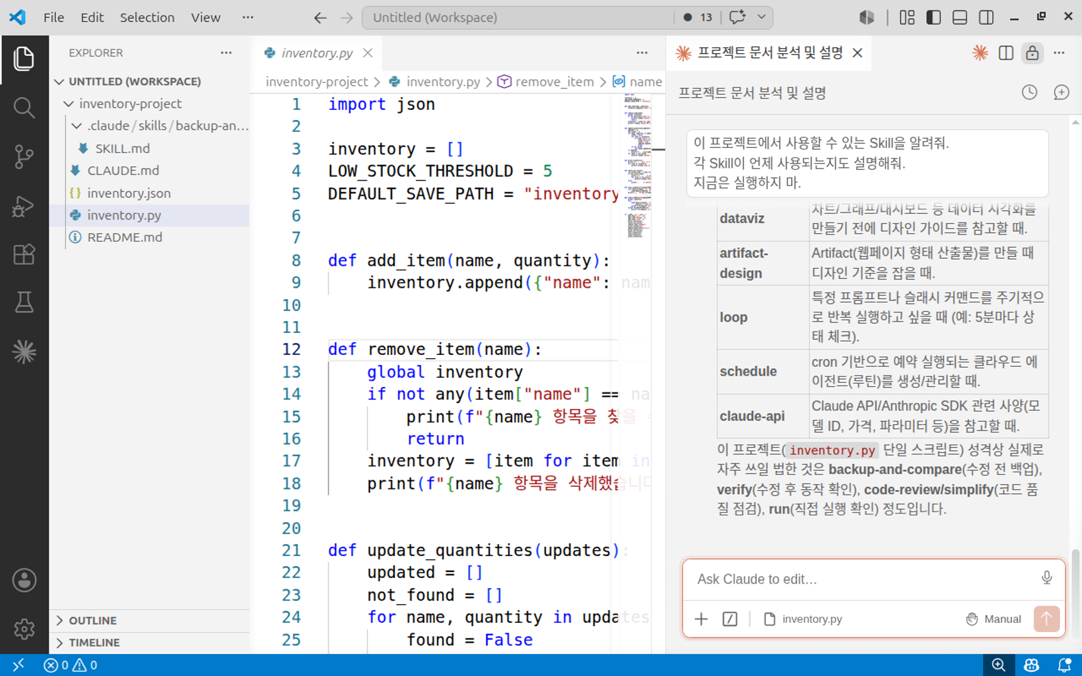Click the Claude spark icon in panel toolbar

[979, 53]
